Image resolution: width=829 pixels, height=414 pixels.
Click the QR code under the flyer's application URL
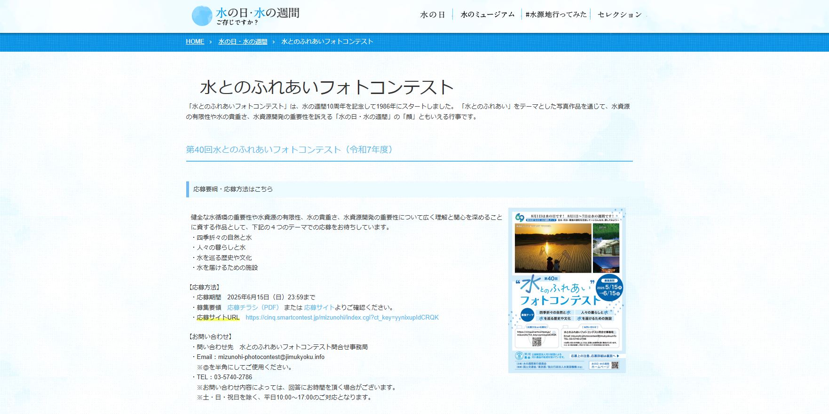click(537, 342)
